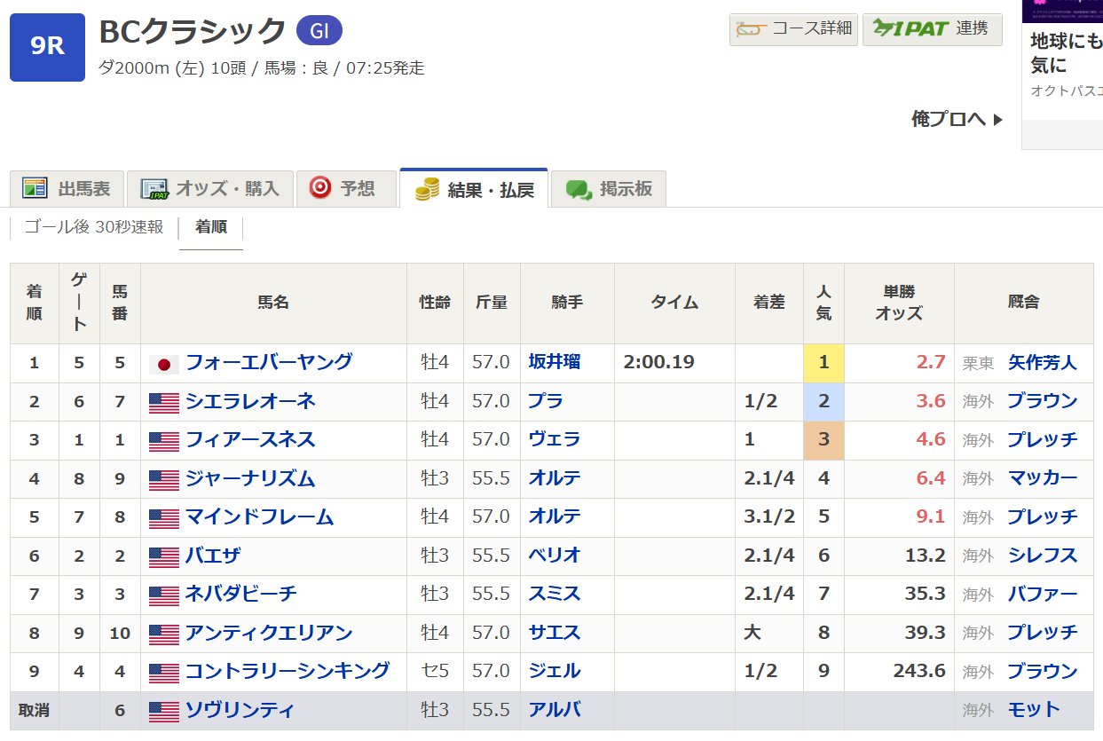Image resolution: width=1103 pixels, height=741 pixels.
Task: Click Japan flag icon beside フォーエバーヤング
Action: click(164, 364)
